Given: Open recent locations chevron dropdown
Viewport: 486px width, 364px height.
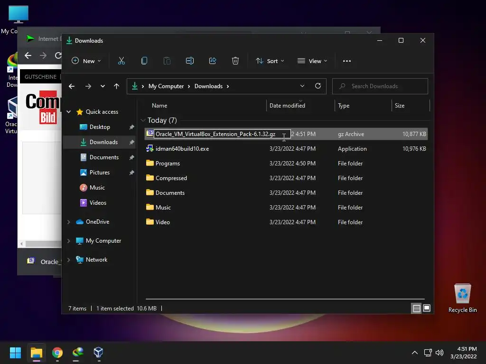Looking at the screenshot, I should tap(103, 86).
